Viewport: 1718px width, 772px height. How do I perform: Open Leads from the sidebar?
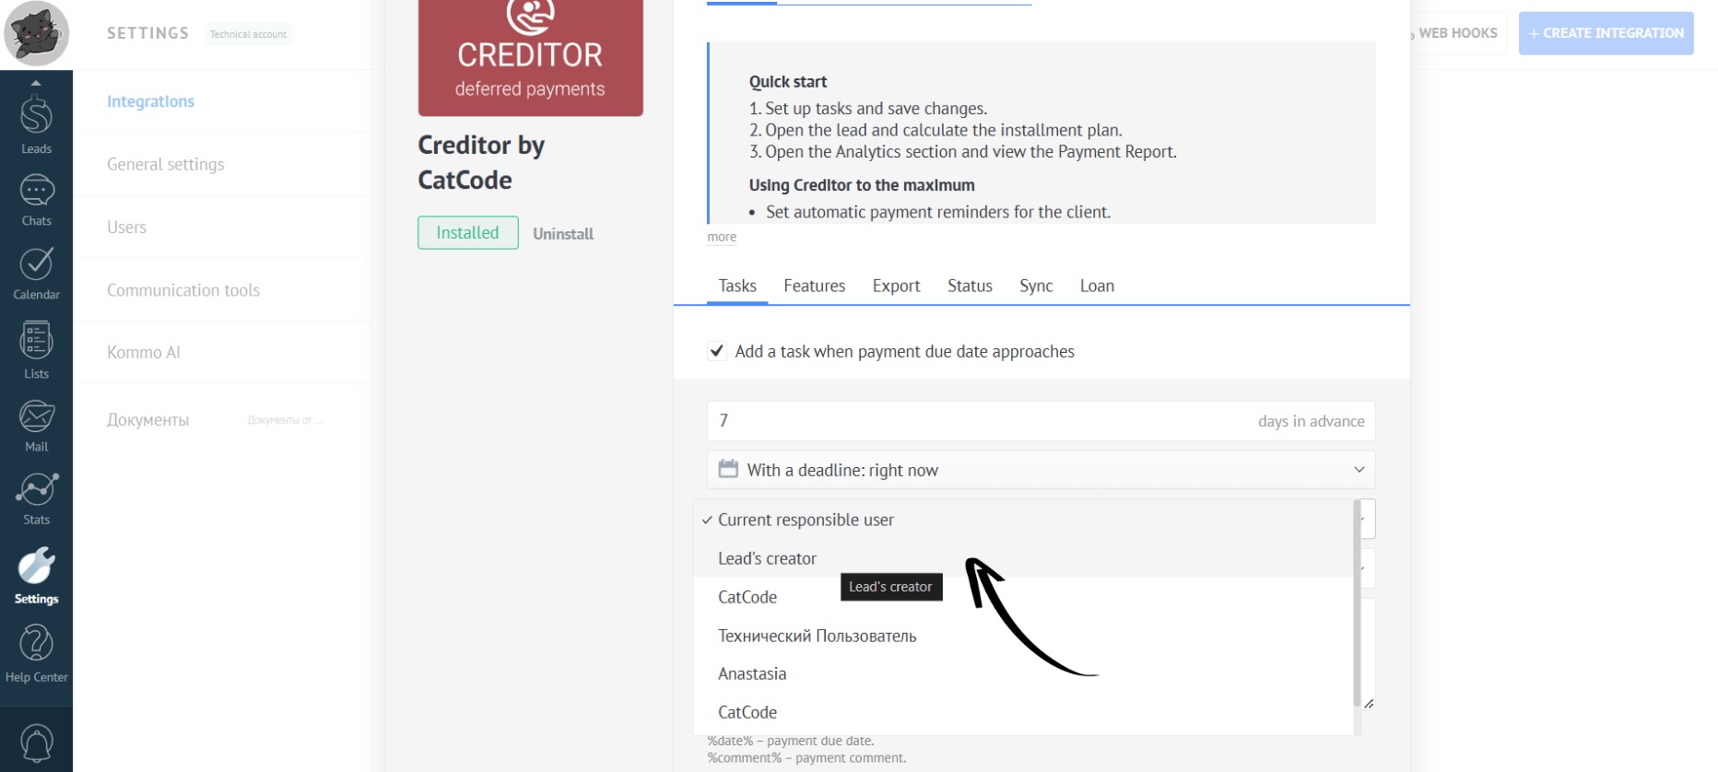36,123
